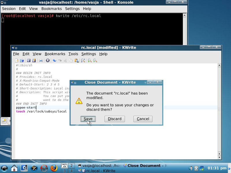Screen dimensions: 231x173
Task: Launch Firefox from the panel
Action: pos(54,168)
